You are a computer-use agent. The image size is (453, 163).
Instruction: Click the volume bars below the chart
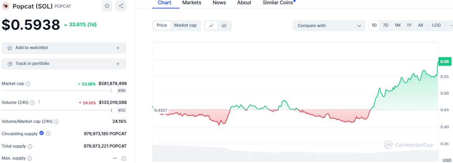click(295, 154)
